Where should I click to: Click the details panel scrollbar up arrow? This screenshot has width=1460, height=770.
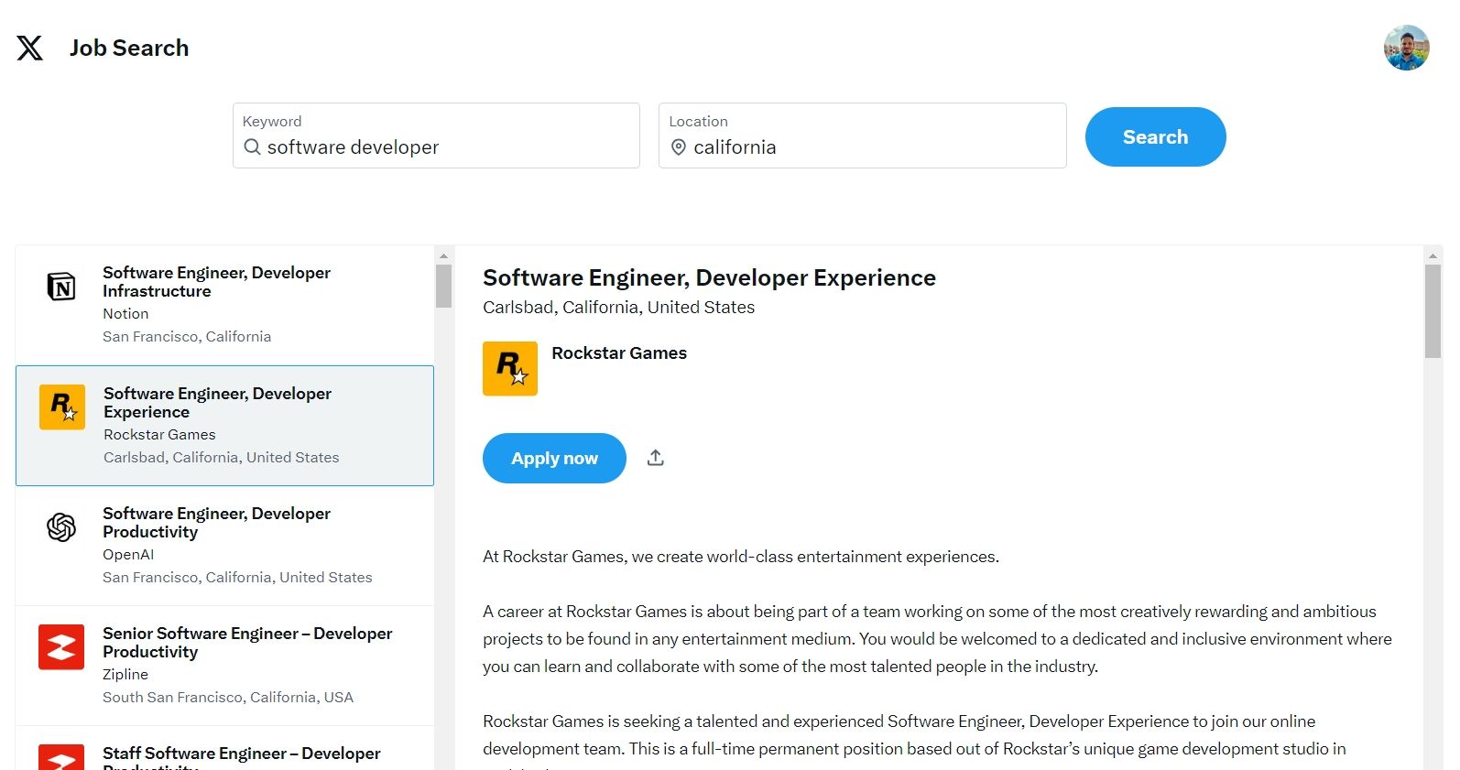click(1433, 256)
